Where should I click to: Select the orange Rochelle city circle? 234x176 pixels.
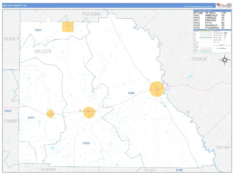point(89,113)
